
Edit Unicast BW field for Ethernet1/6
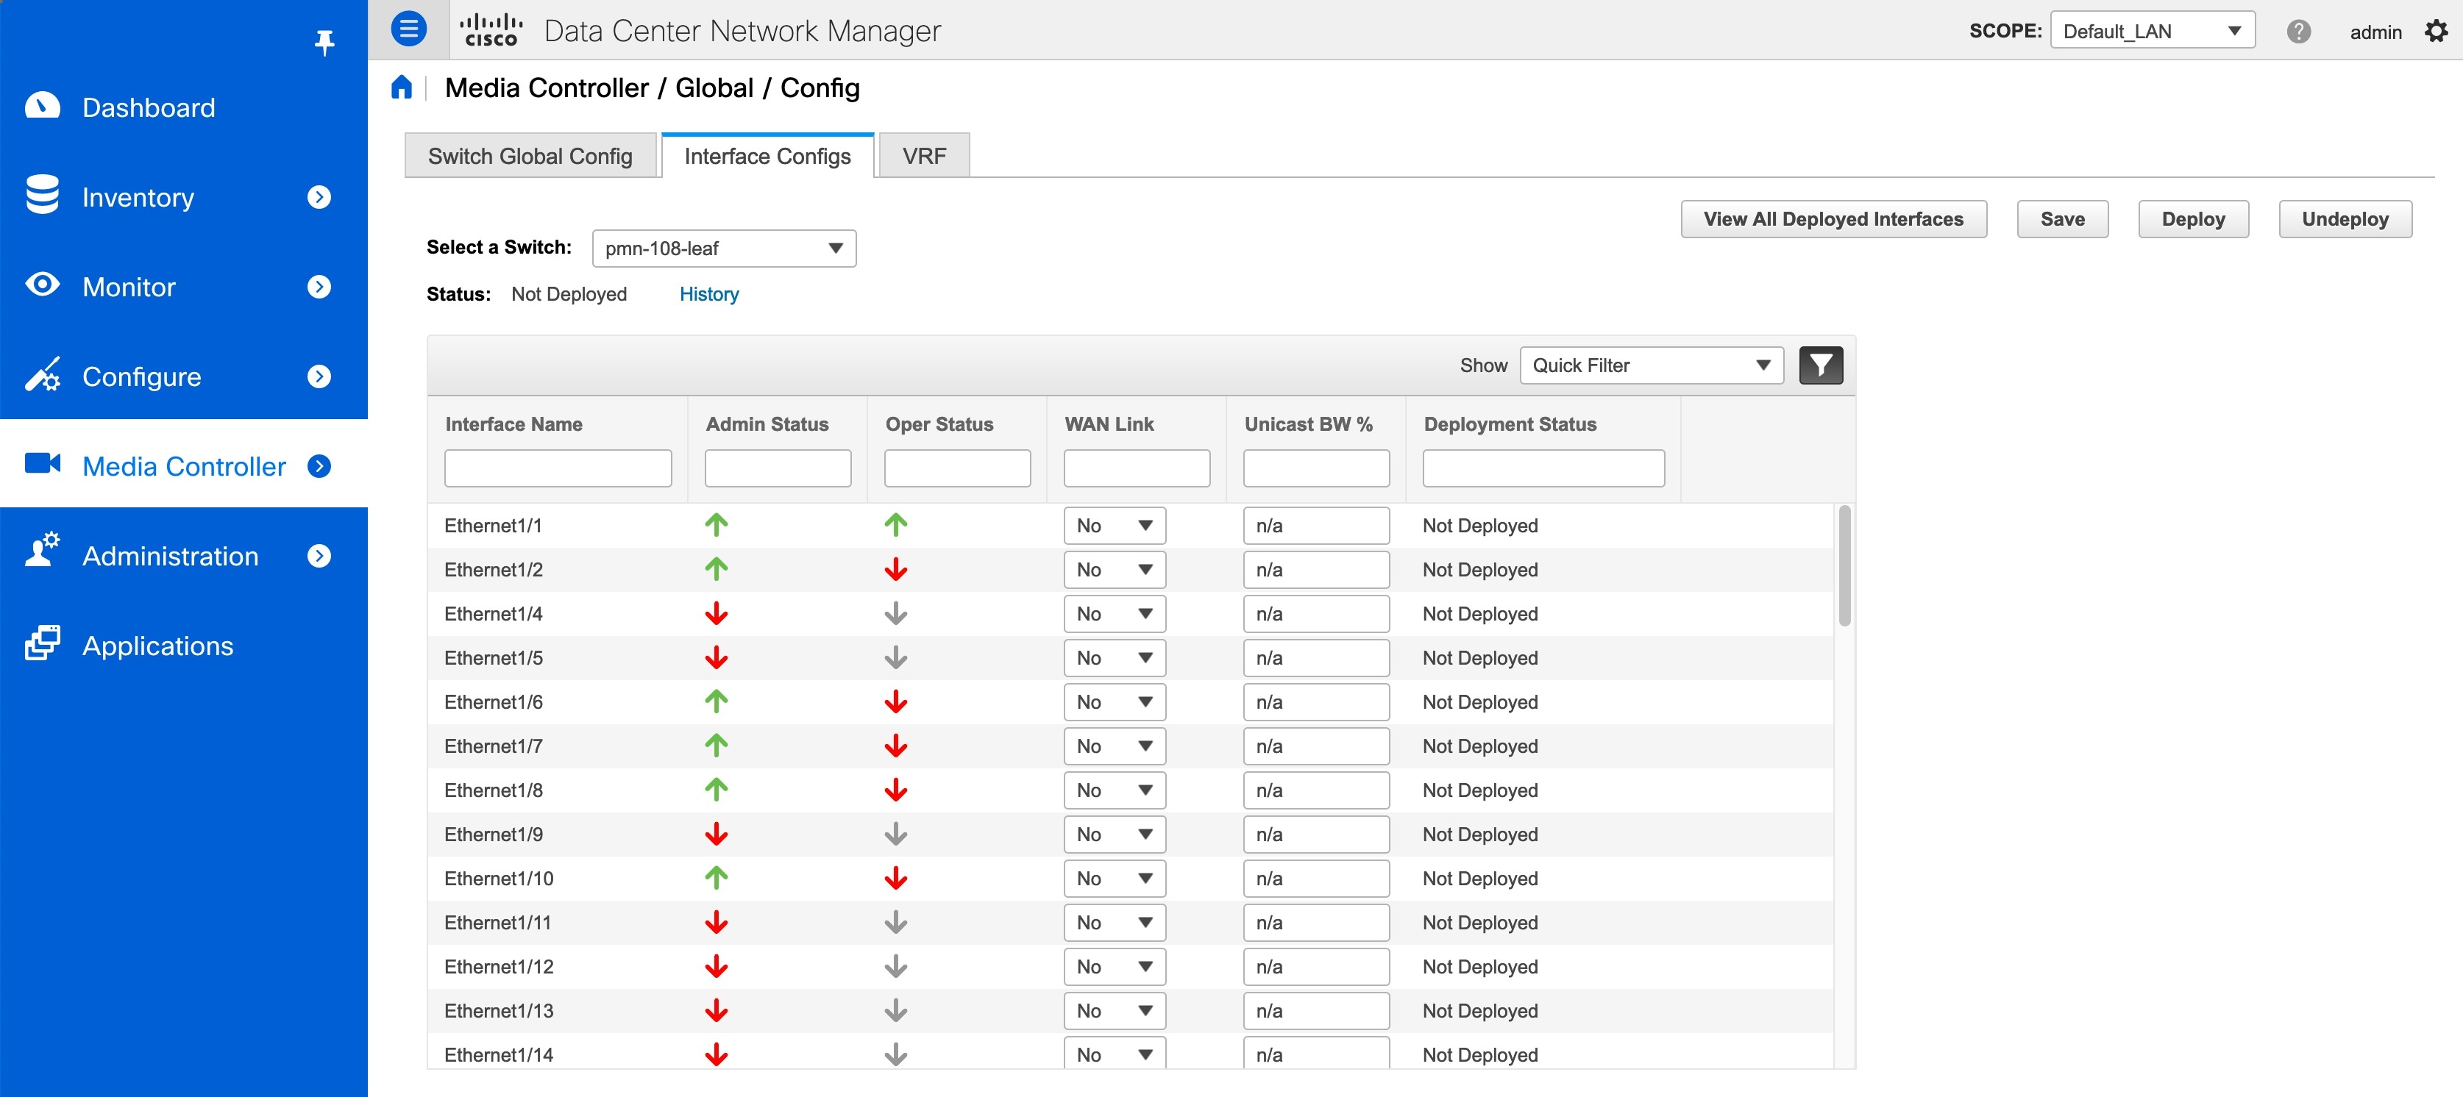[x=1317, y=702]
